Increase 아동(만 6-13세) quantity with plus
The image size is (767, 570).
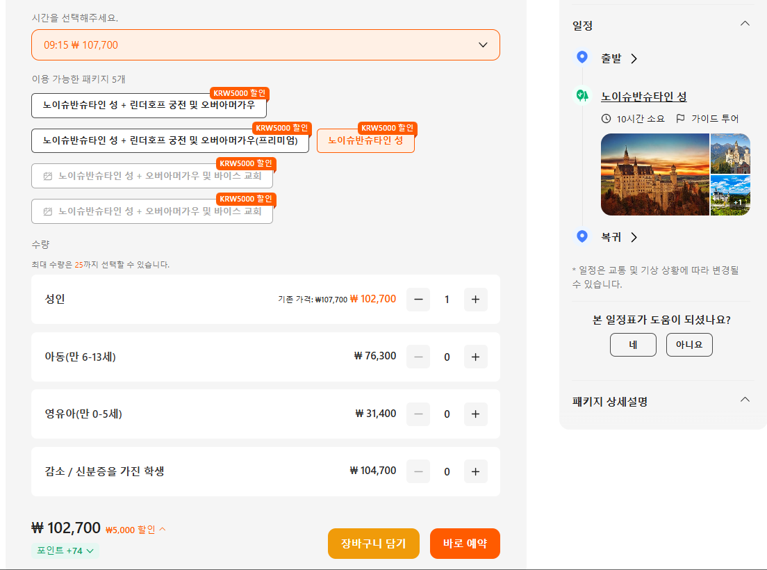pos(475,357)
